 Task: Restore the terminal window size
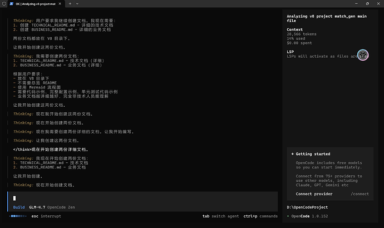click(367, 4)
